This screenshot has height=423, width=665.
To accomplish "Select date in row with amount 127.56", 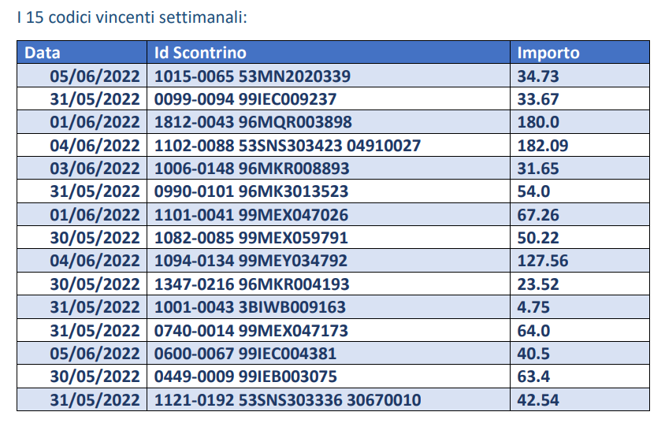I will coord(95,261).
